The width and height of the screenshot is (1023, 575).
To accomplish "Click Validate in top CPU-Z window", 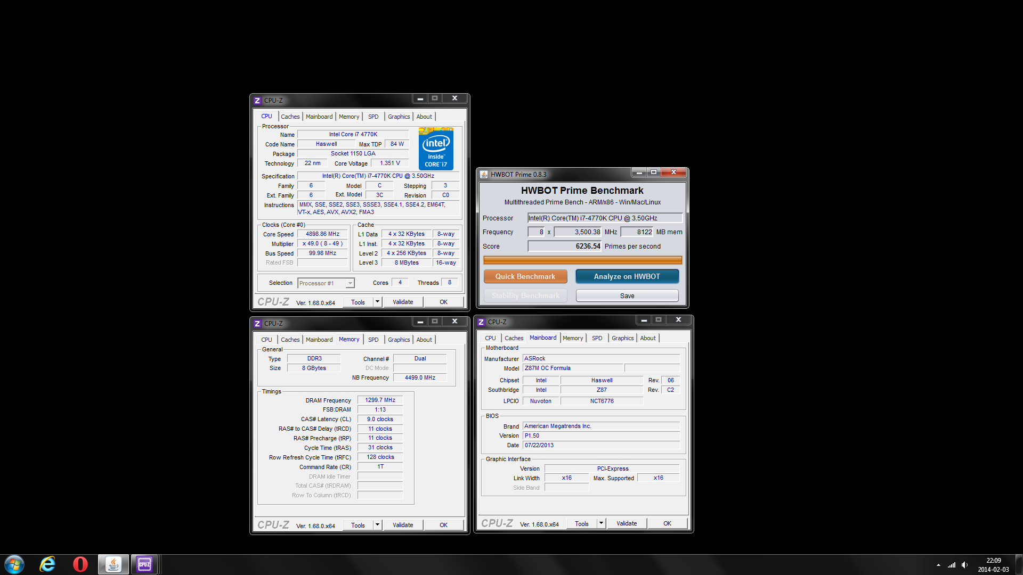I will click(x=403, y=302).
